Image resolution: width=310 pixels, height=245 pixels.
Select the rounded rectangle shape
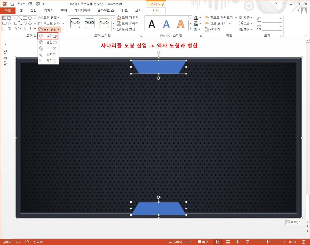[x=4, y=23]
